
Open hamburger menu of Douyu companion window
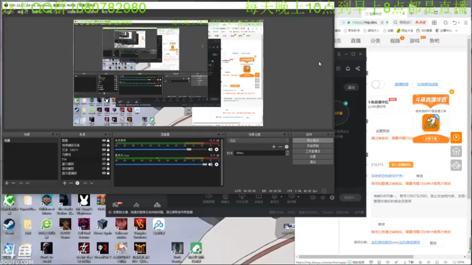[339, 54]
